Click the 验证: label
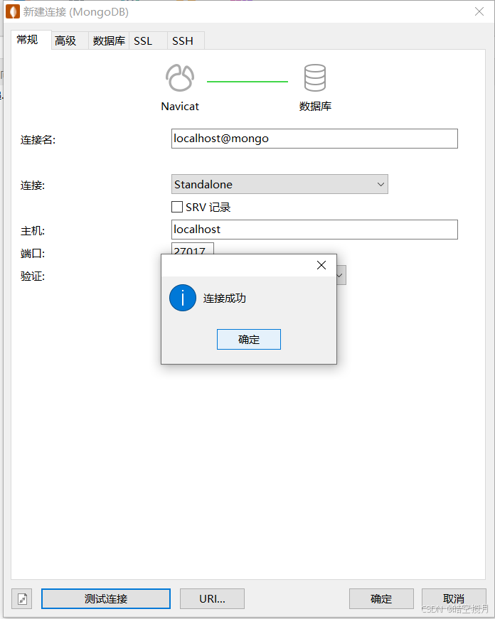Viewport: 495px width, 619px height. click(x=33, y=276)
